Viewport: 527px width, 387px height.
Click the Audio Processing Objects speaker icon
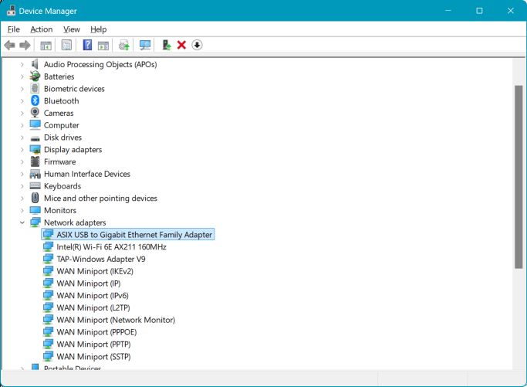pyautogui.click(x=35, y=64)
